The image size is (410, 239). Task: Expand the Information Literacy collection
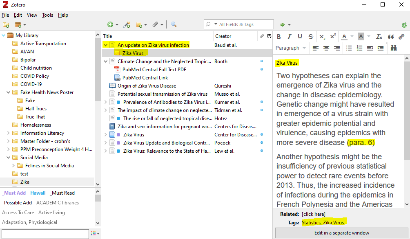click(x=8, y=133)
